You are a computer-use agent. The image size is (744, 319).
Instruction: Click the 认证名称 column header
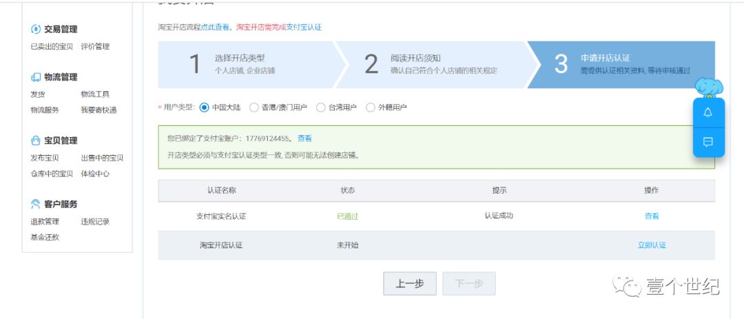[x=222, y=190]
